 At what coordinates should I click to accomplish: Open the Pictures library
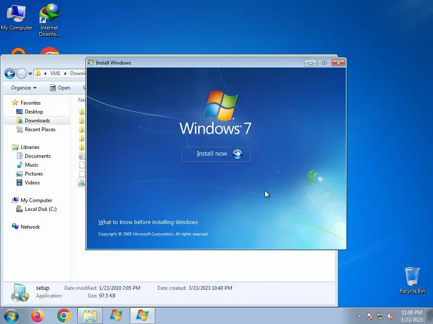coord(34,173)
